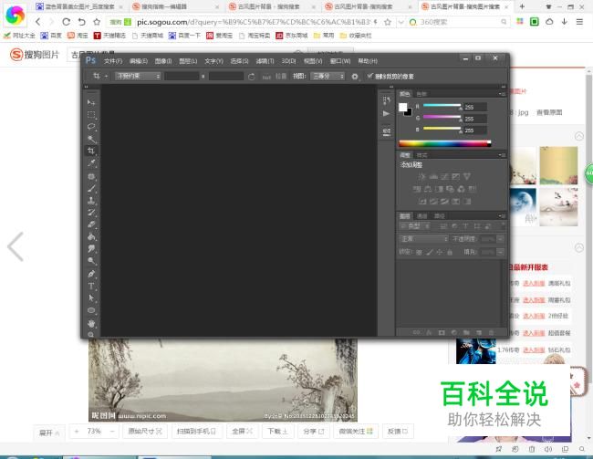Click the 下载 download button below image

click(x=272, y=431)
